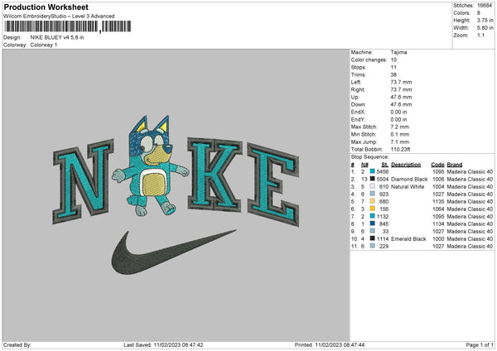Click thread code 1134 in row 8
This screenshot has height=351, width=497.
coord(438,224)
